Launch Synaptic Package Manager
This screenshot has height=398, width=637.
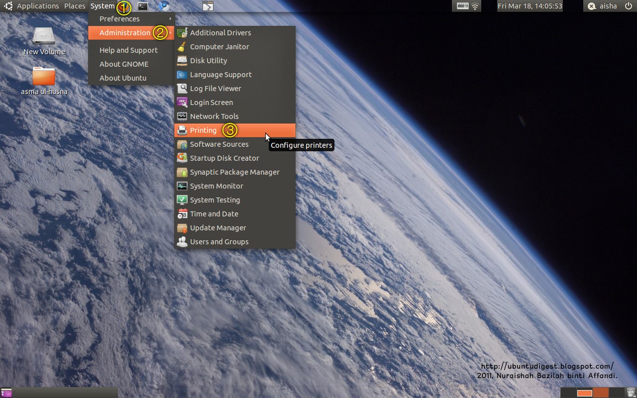(235, 172)
